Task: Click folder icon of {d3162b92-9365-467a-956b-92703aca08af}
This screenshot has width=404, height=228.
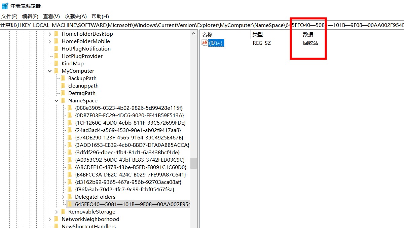Action: 70,182
